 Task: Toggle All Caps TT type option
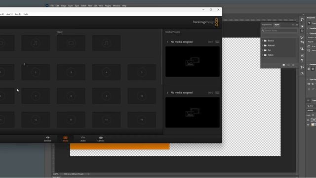click(x=309, y=84)
